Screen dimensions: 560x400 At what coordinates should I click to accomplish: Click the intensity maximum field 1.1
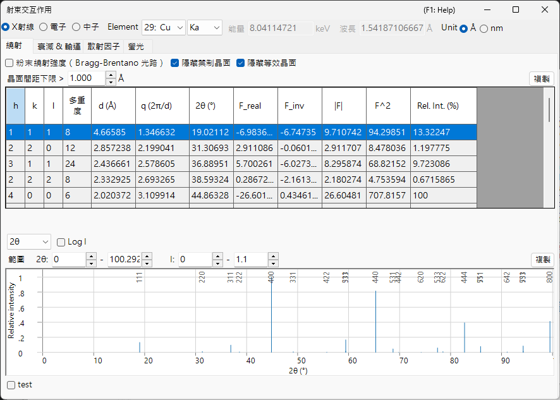[x=251, y=260]
